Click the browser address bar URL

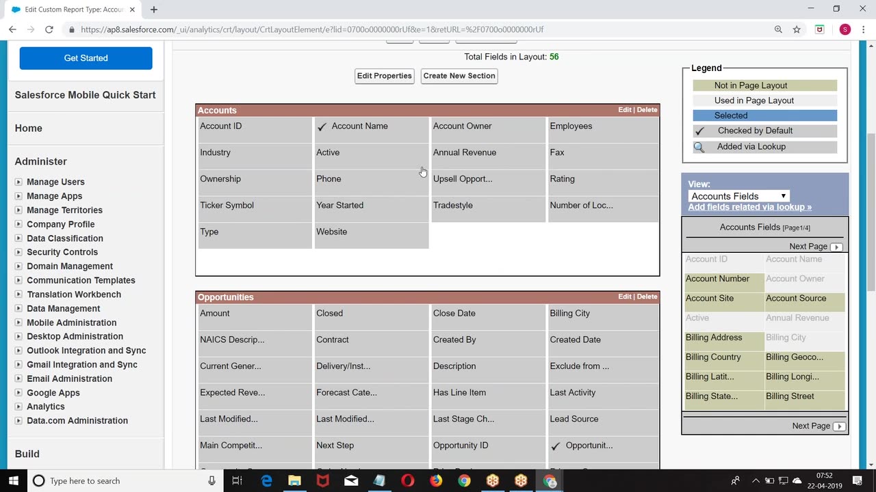pos(312,29)
